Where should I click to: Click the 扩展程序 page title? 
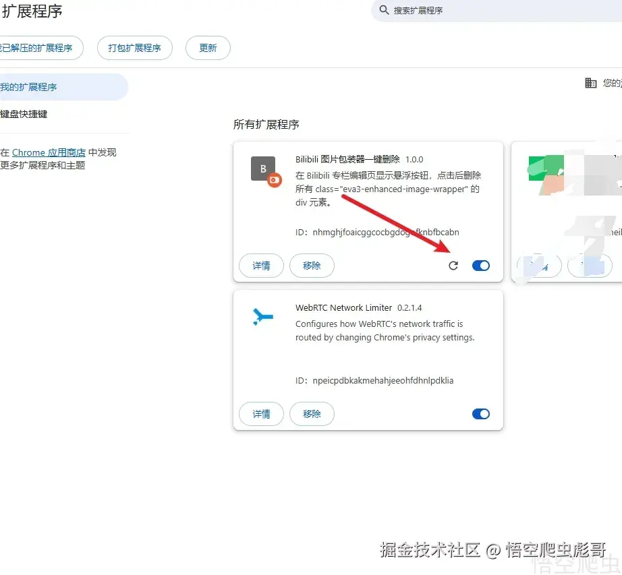pyautogui.click(x=32, y=11)
